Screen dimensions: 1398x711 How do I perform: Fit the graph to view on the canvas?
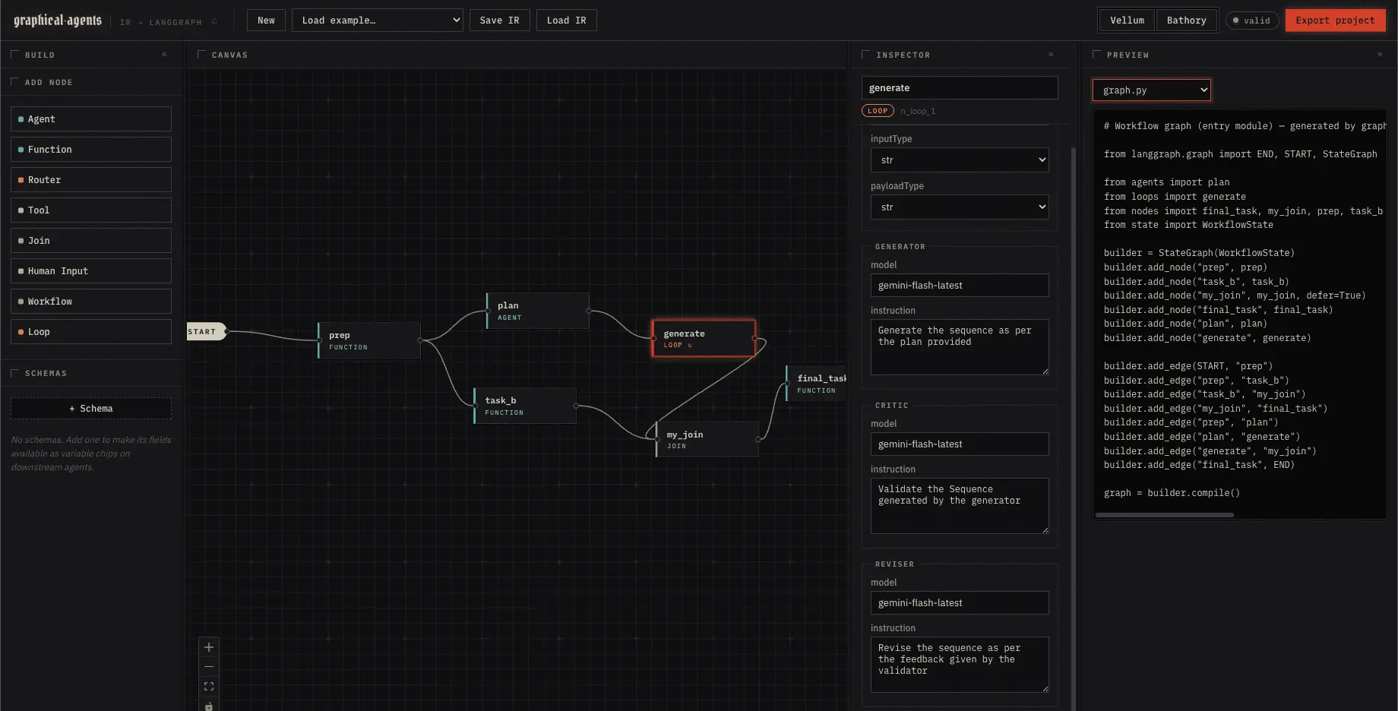(x=209, y=687)
